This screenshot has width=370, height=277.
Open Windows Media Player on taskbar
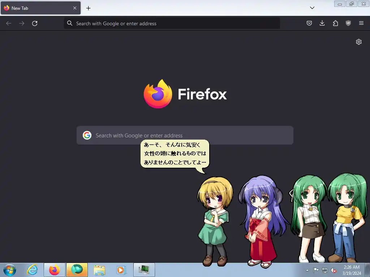121,270
